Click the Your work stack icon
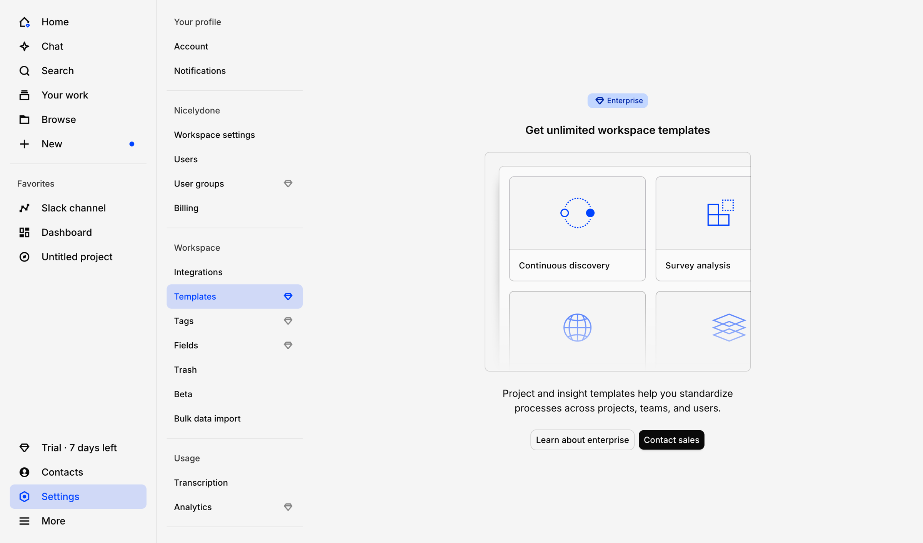The height and width of the screenshot is (543, 923). click(x=25, y=95)
